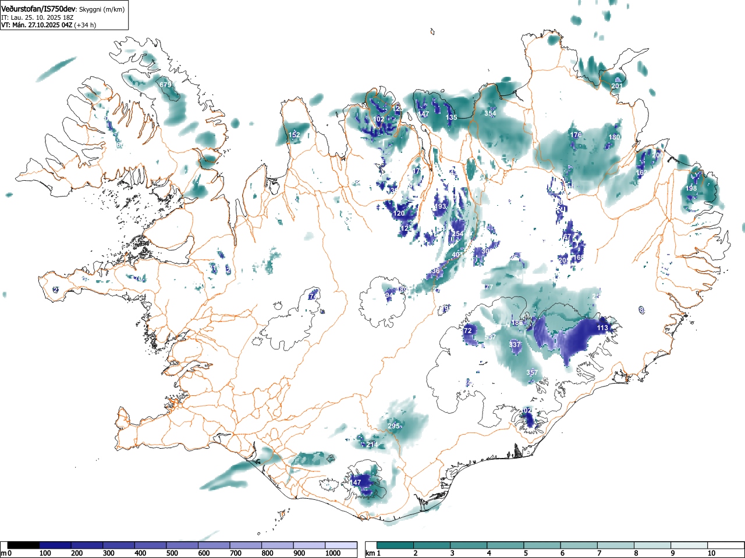Click the 198 value on the east coast

click(691, 188)
